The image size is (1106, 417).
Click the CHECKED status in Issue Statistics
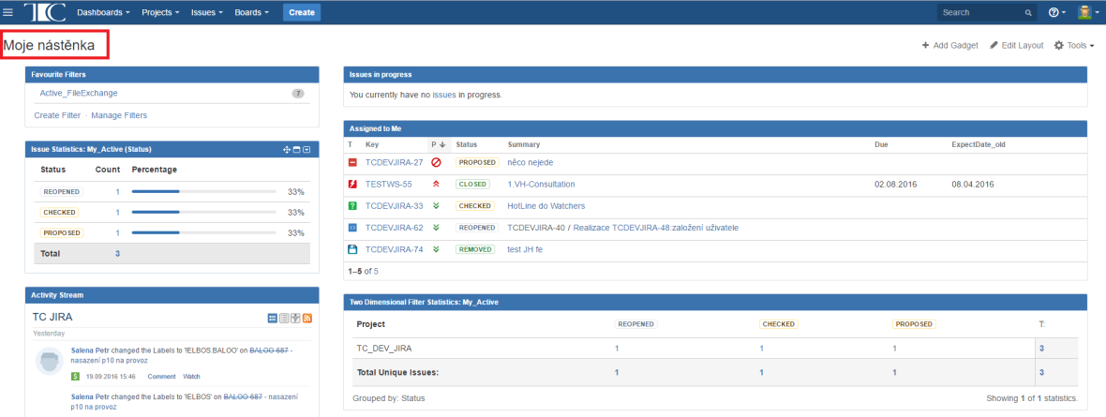(x=59, y=213)
